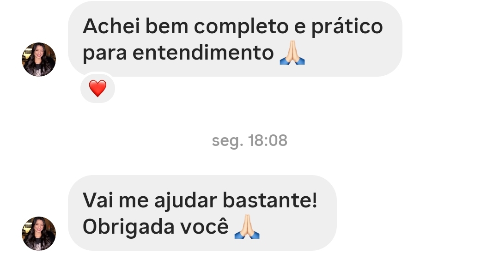Open profile photo beside "Vai me ajudar" message
Screen dimensions: 499x254
coord(39,234)
